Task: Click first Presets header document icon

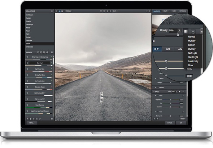Action: point(38,52)
